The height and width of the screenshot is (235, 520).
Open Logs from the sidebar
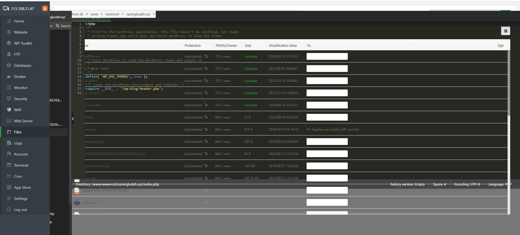(18, 143)
